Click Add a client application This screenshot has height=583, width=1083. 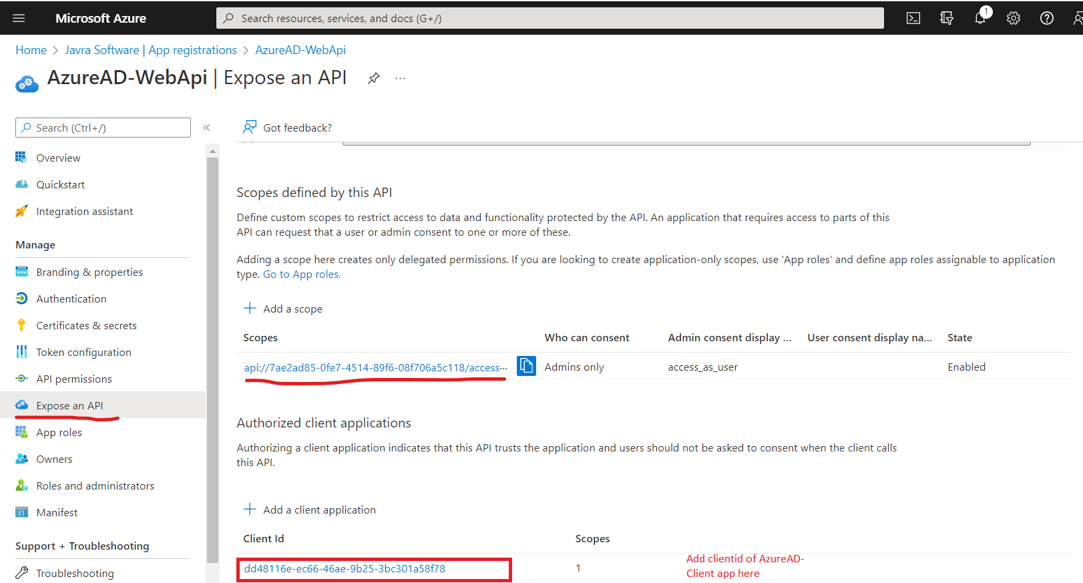click(x=310, y=510)
